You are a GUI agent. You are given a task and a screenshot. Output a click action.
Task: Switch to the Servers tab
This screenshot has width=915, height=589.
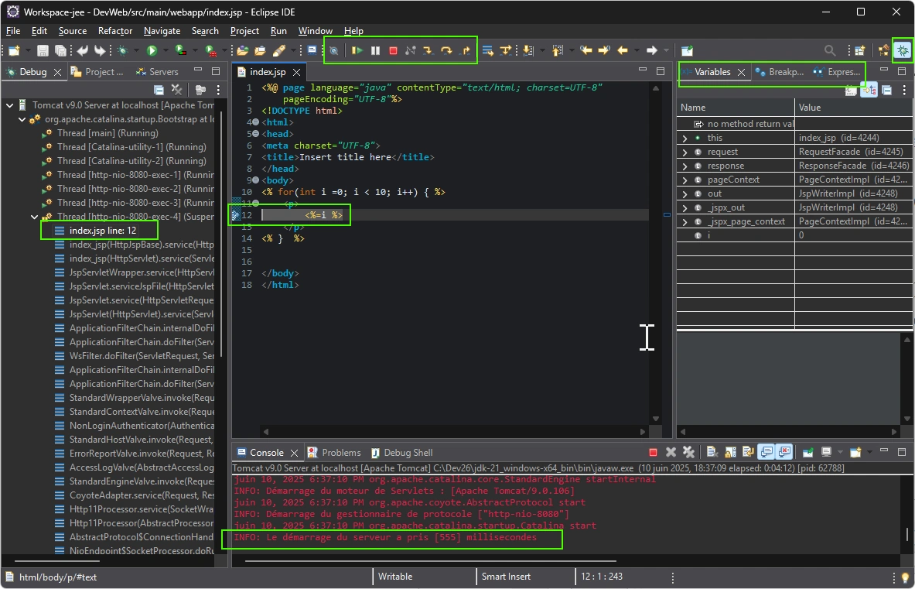[157, 72]
